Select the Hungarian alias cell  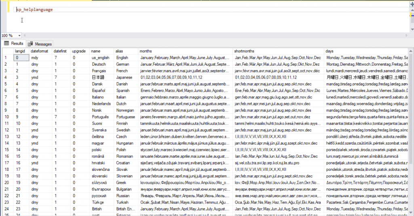(126, 143)
